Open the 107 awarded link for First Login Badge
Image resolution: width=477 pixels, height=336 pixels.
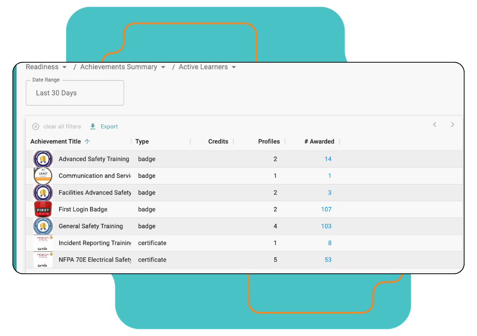[x=326, y=209]
